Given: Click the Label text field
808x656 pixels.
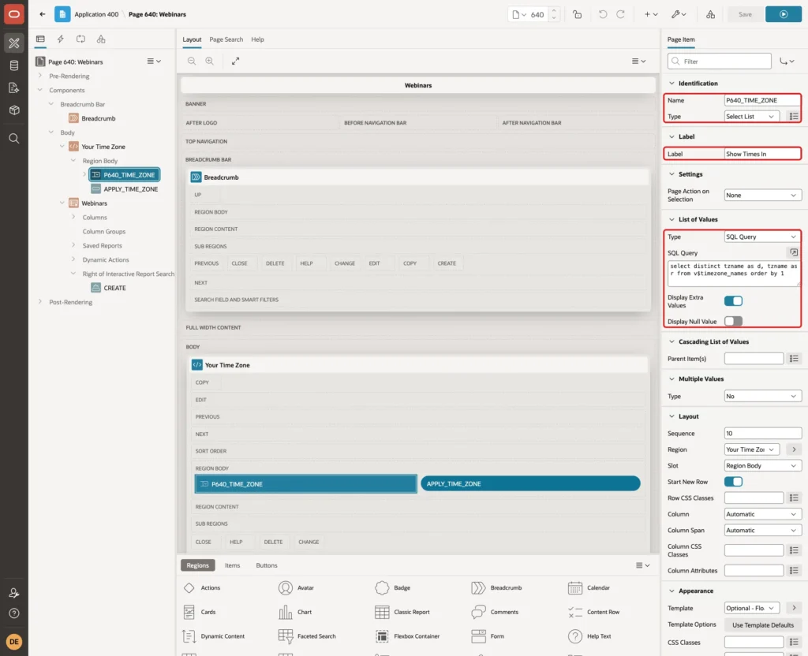Looking at the screenshot, I should click(x=762, y=154).
